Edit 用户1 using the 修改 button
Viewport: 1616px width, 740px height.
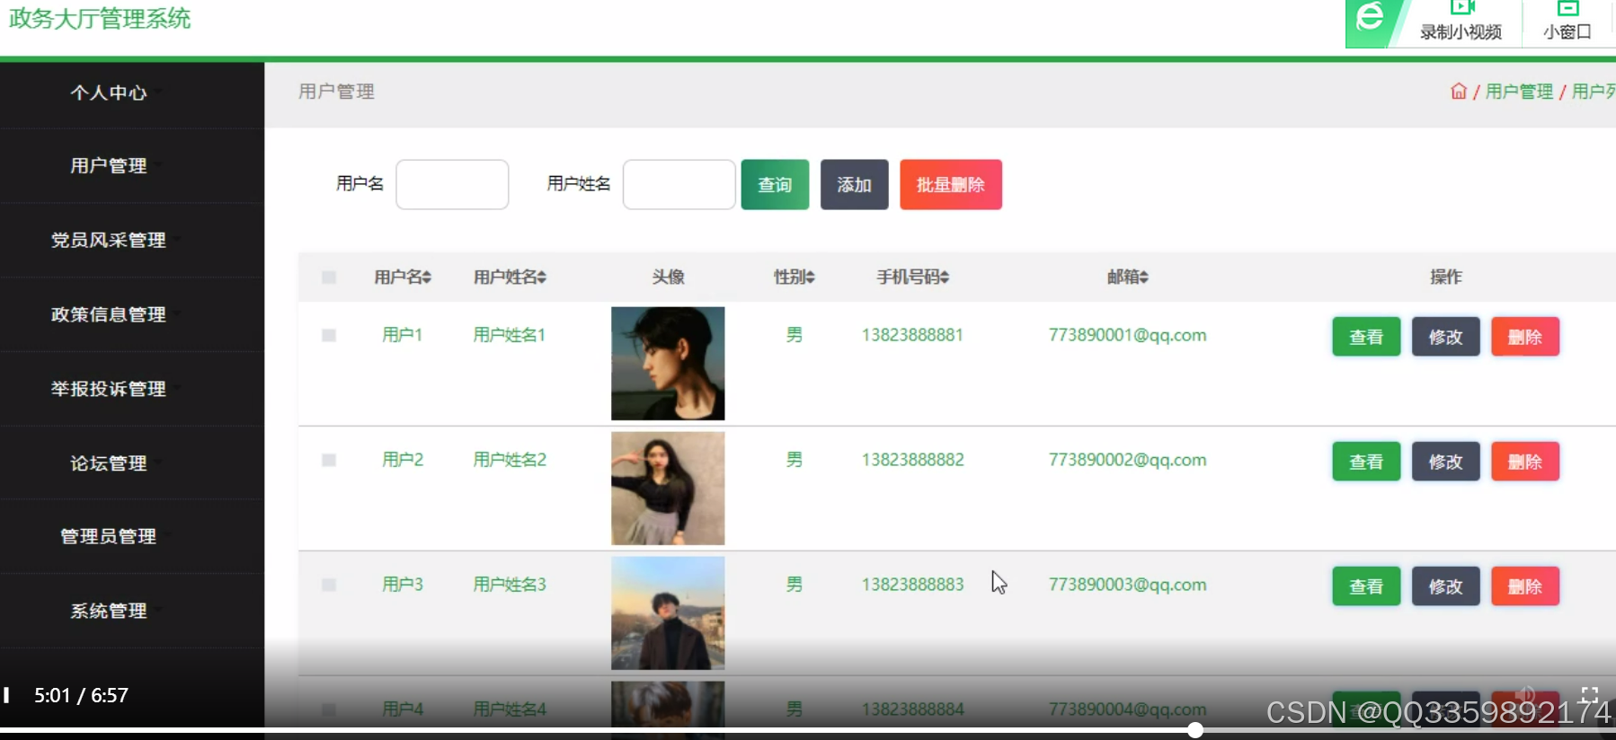click(x=1446, y=337)
